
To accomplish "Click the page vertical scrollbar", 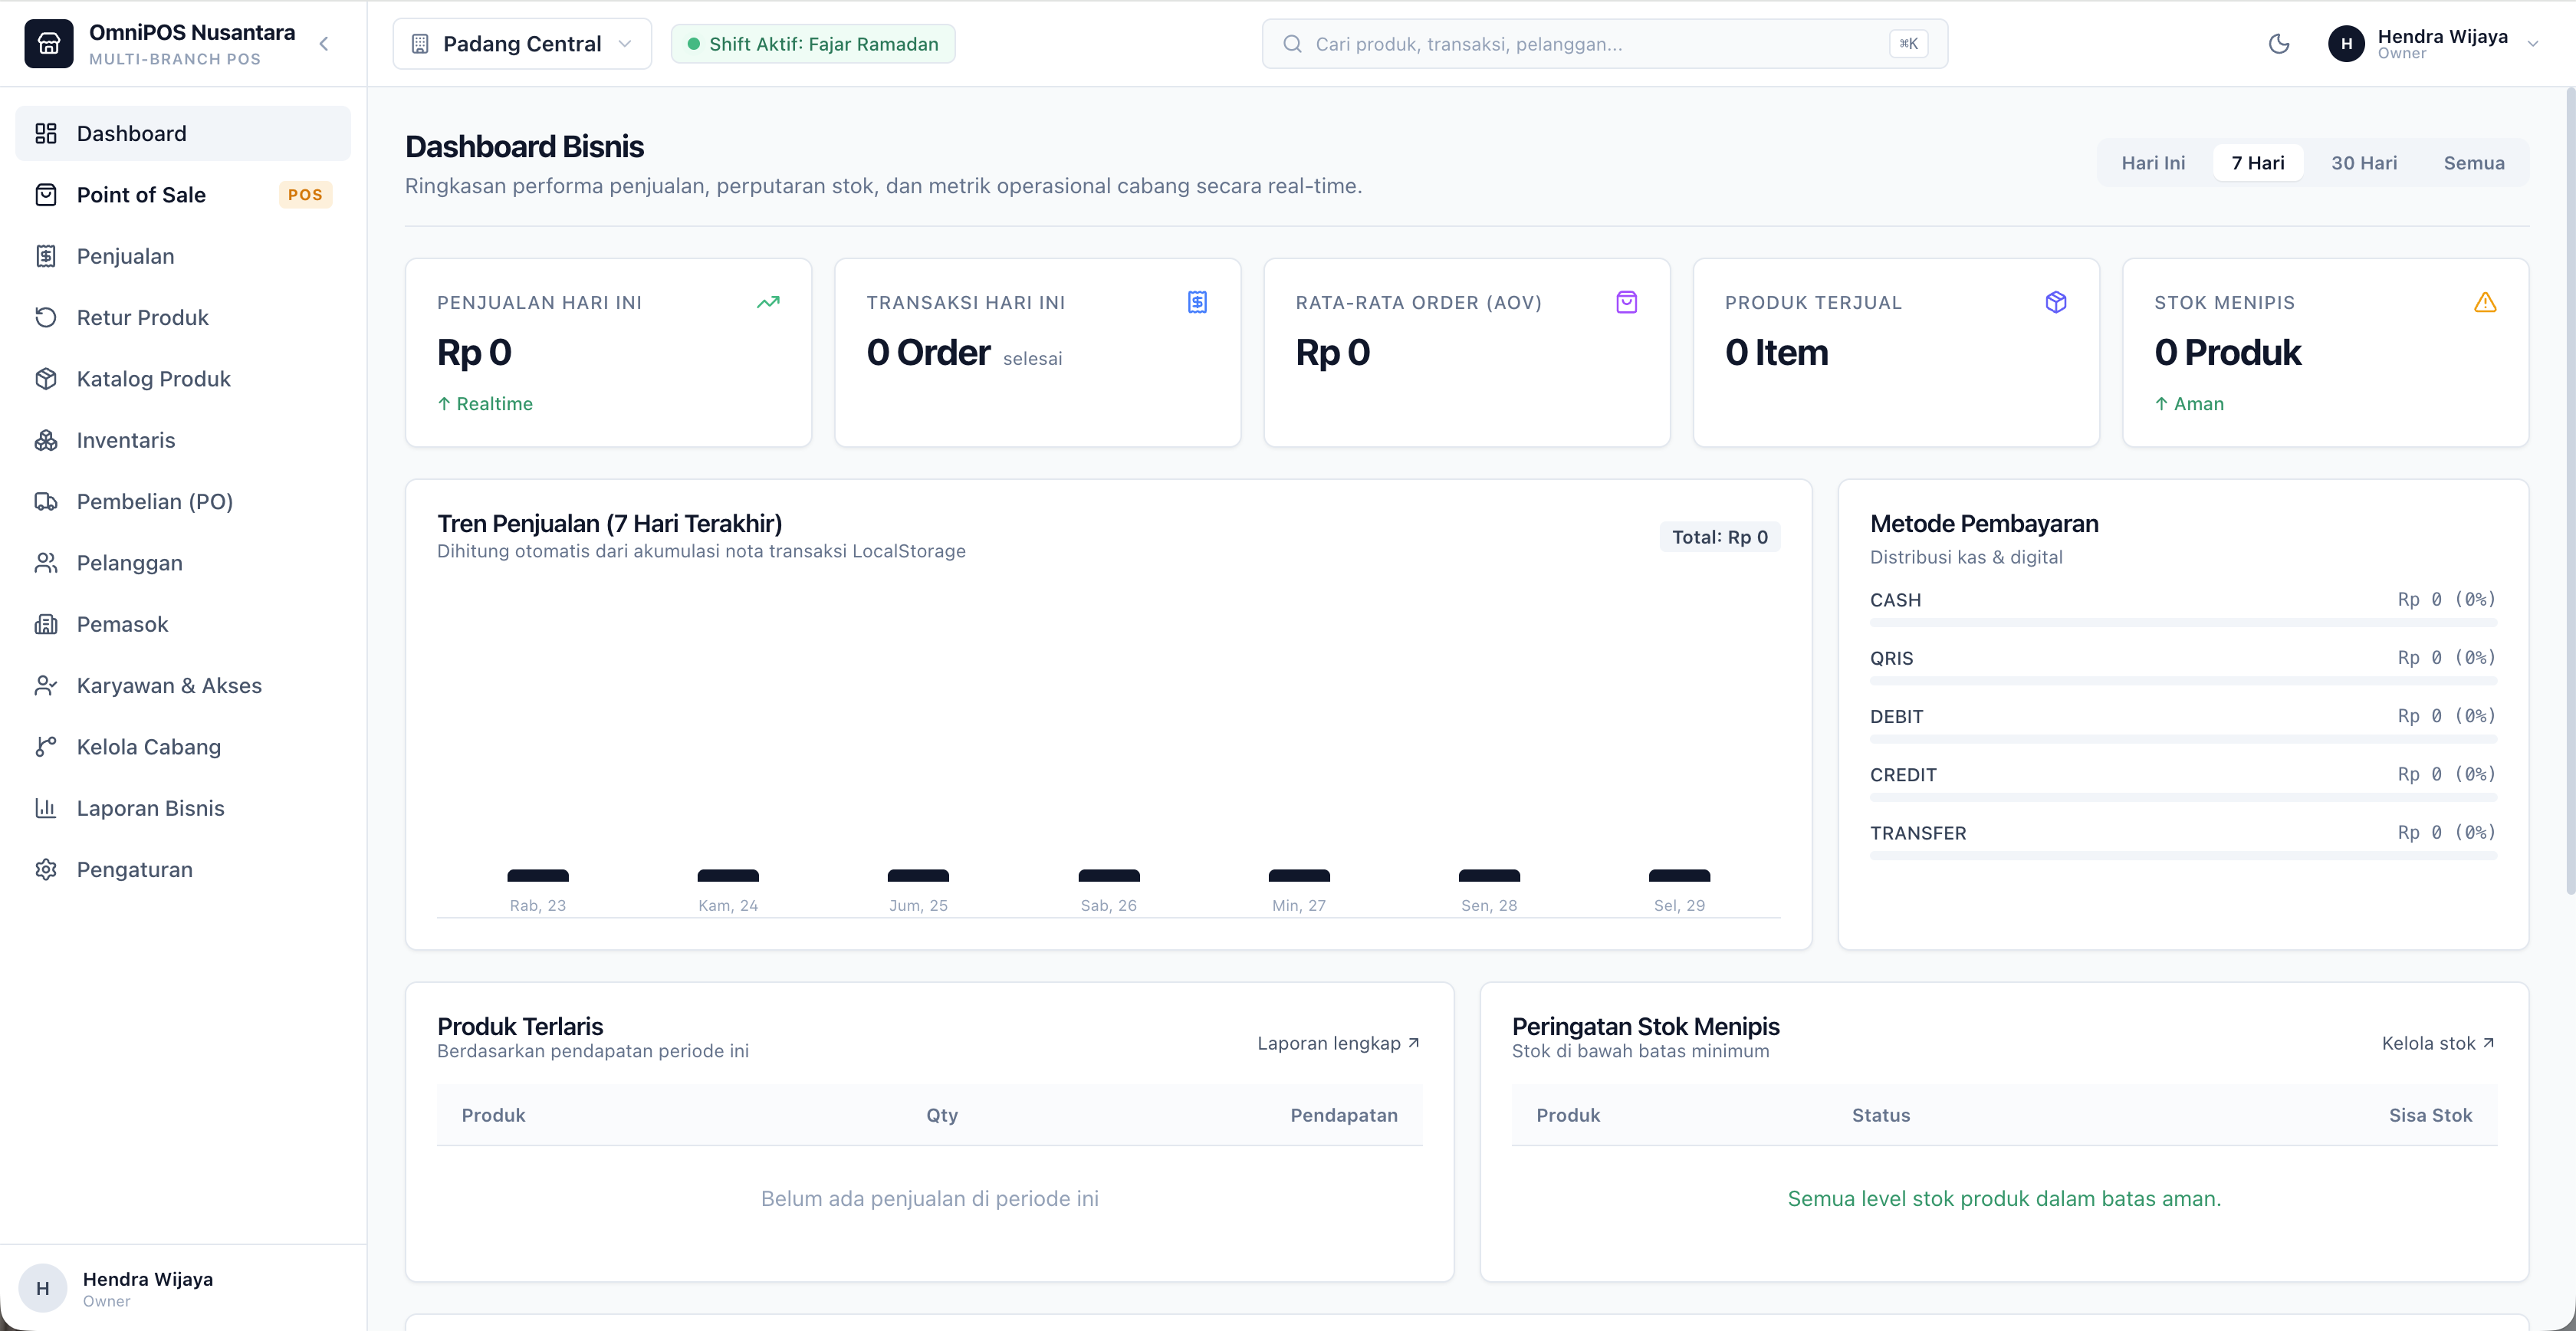I will (x=2570, y=490).
